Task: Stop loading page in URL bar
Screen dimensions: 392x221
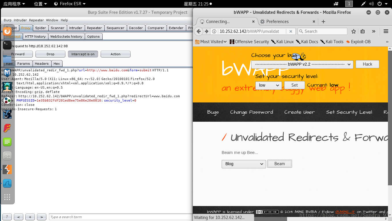Action: coord(291,31)
